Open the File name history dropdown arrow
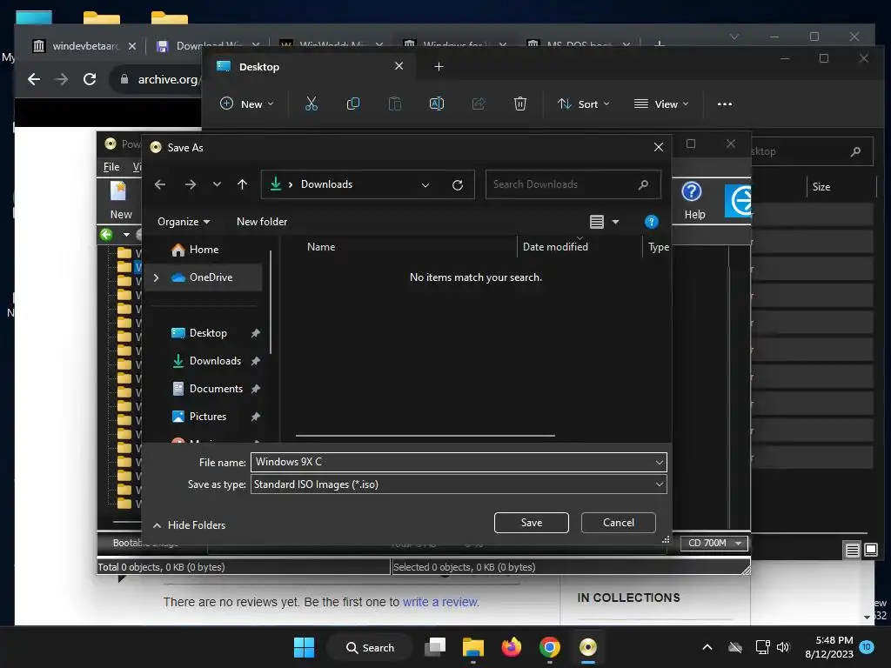Image resolution: width=891 pixels, height=668 pixels. (x=660, y=463)
